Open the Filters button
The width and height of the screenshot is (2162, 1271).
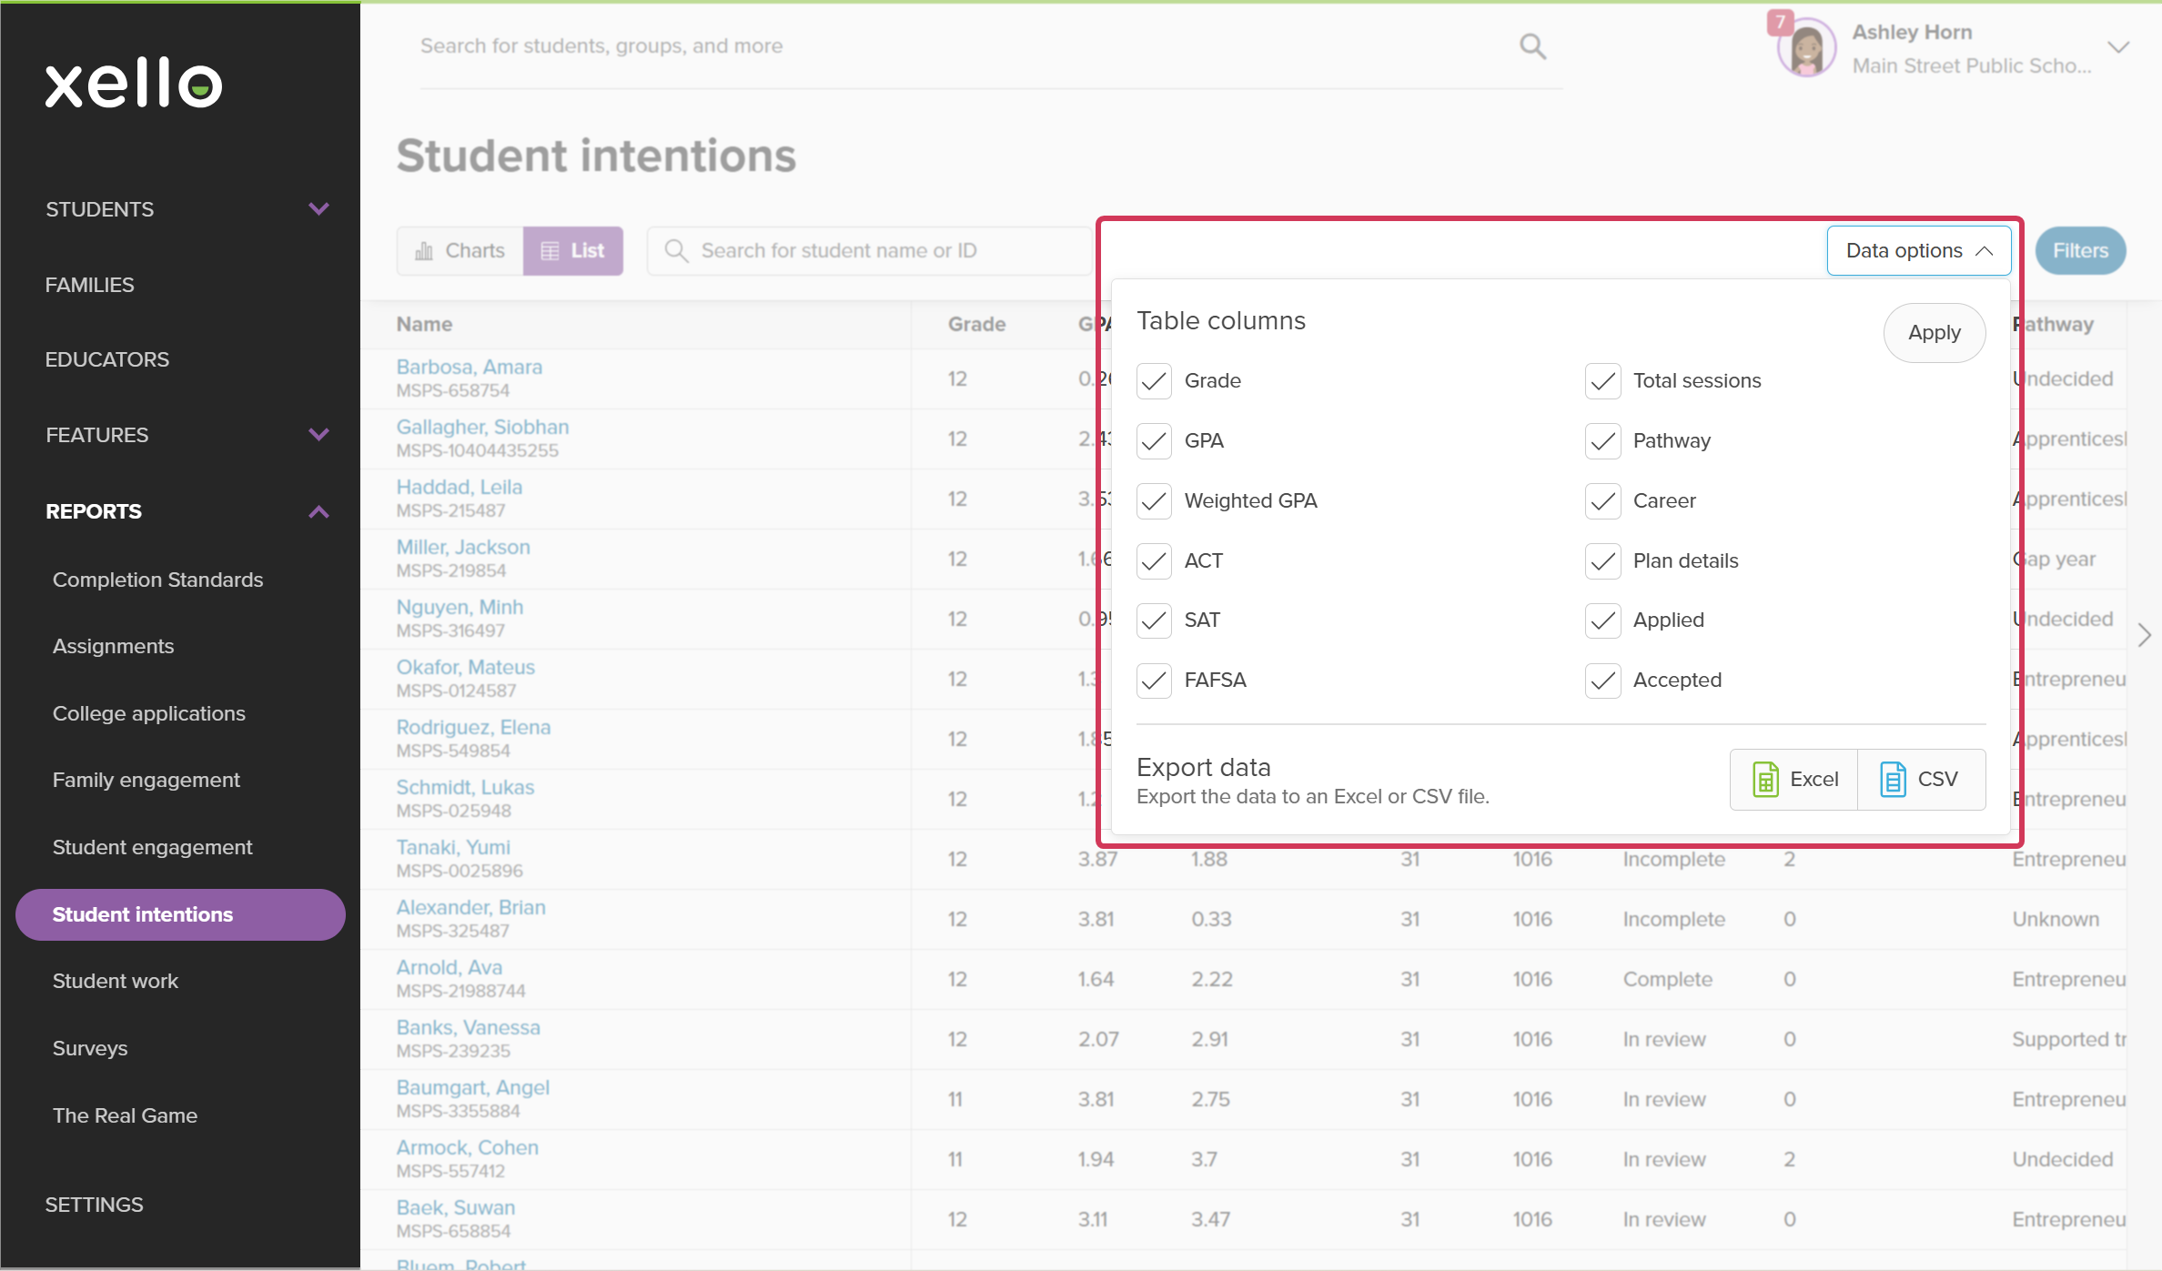[2080, 251]
